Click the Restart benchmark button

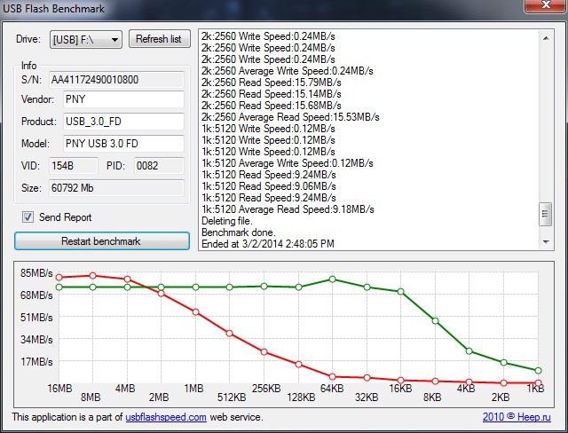coord(102,241)
